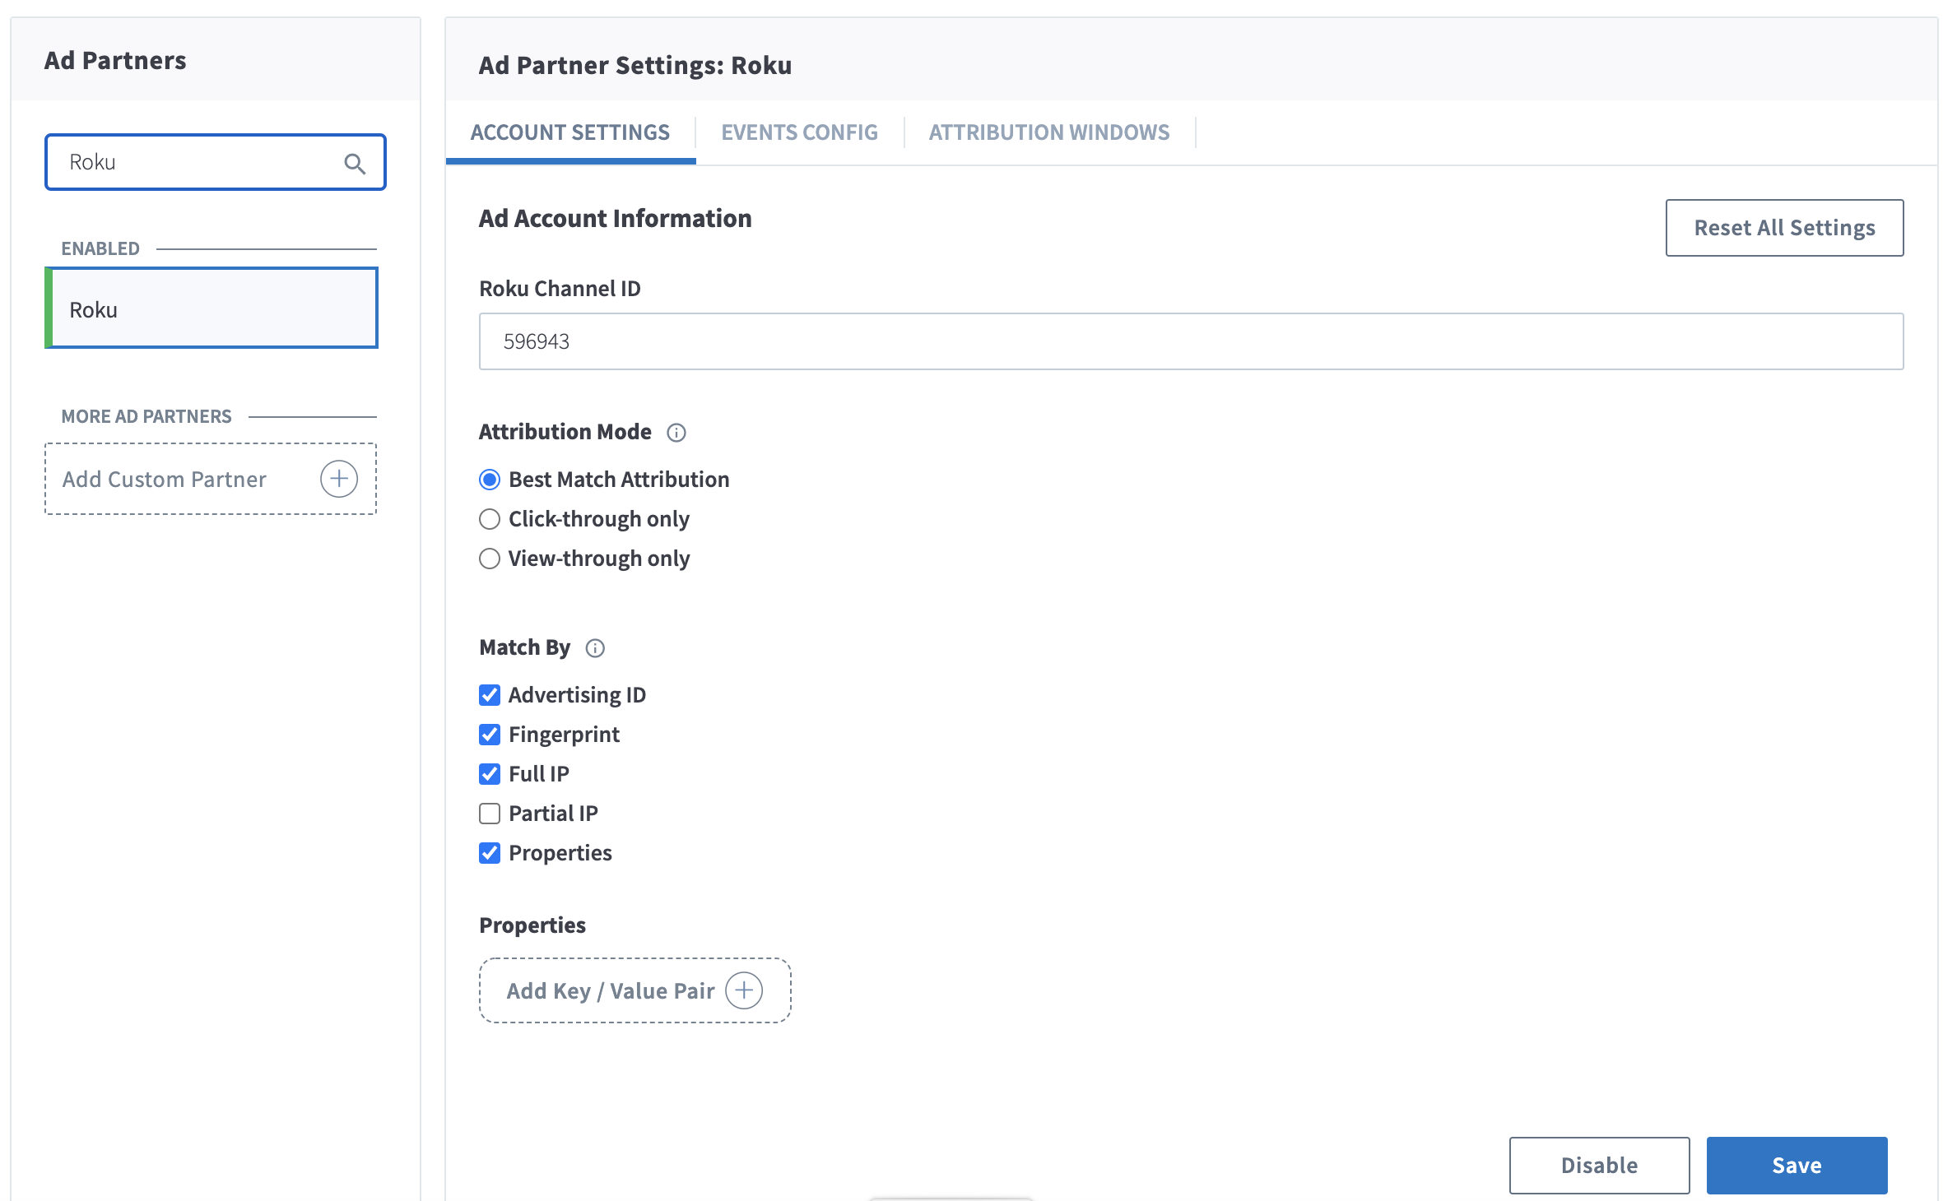Switch to the Events Config tab
Image resolution: width=1957 pixels, height=1201 pixels.
(x=799, y=132)
